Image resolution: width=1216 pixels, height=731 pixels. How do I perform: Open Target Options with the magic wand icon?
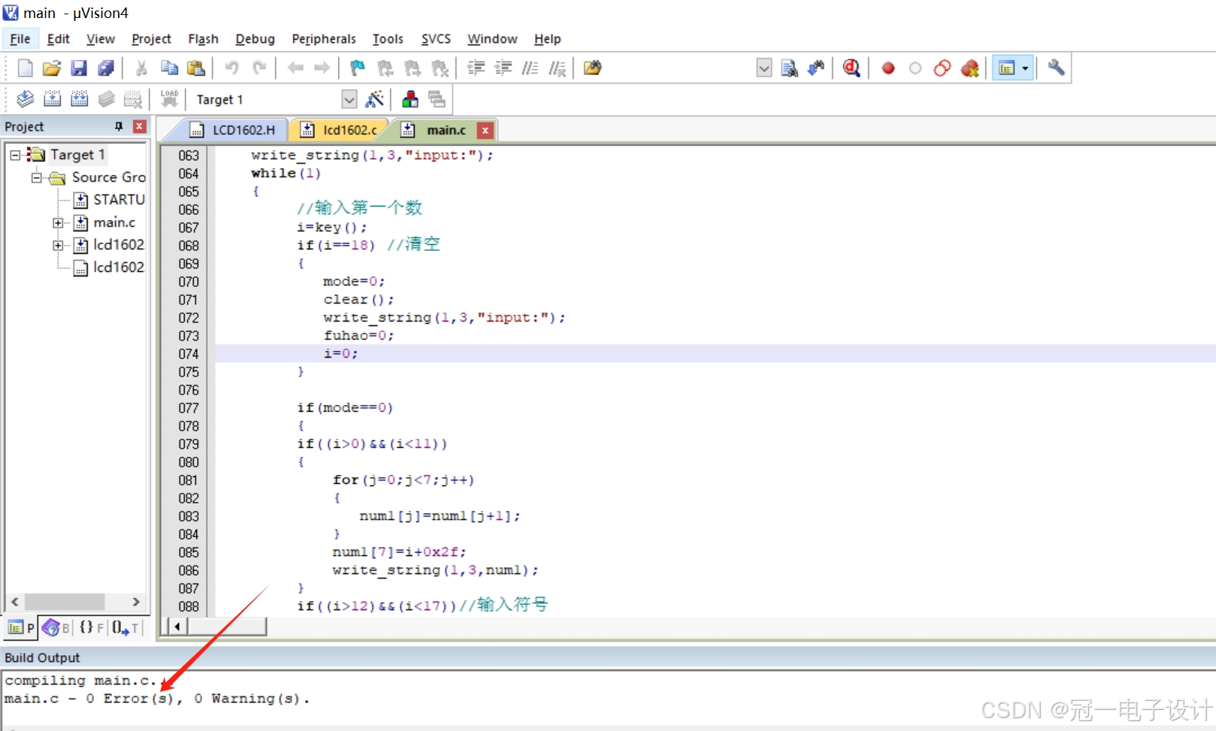point(374,99)
